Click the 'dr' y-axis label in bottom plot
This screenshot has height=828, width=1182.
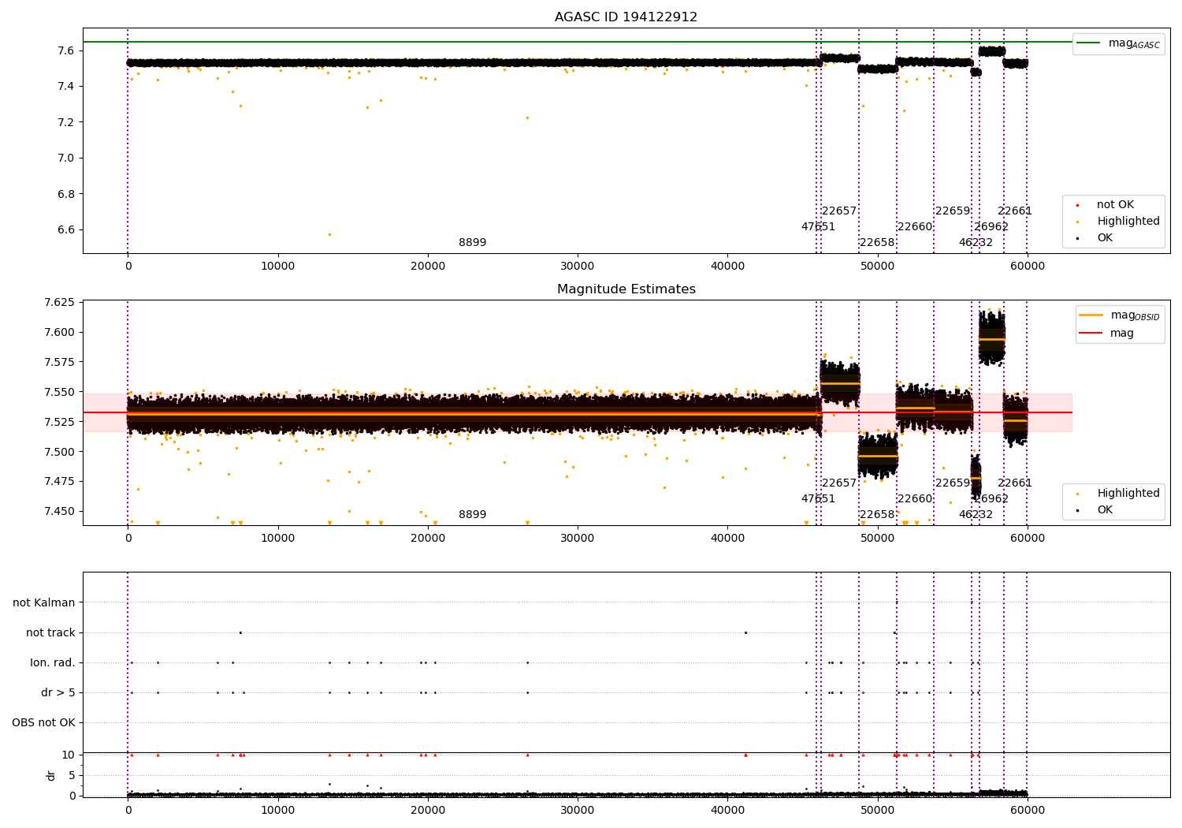51,775
